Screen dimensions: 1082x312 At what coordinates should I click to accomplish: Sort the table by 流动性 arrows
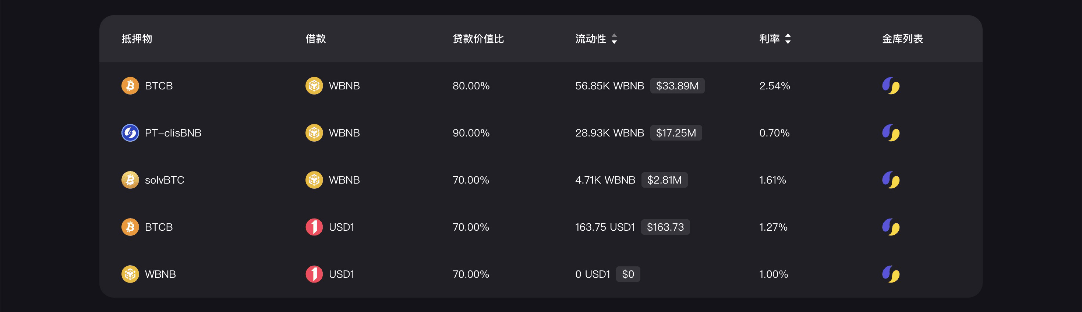tap(614, 39)
